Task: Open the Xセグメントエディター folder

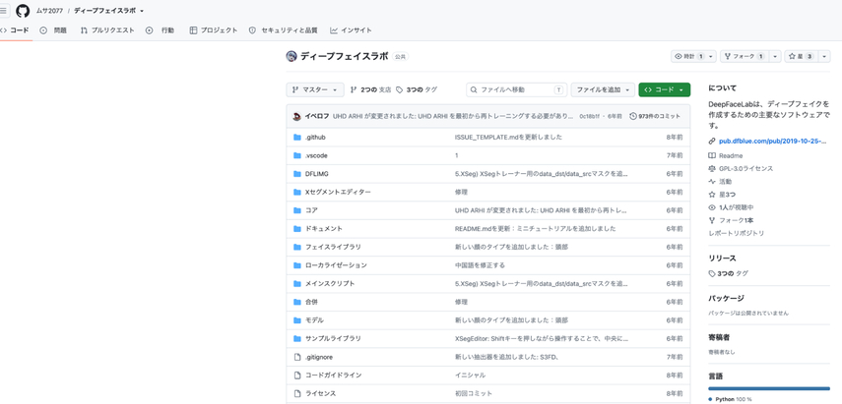Action: [x=338, y=192]
